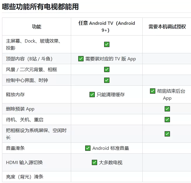
Task: Click the cell HDMI 输入源切换
Action: coord(36,162)
